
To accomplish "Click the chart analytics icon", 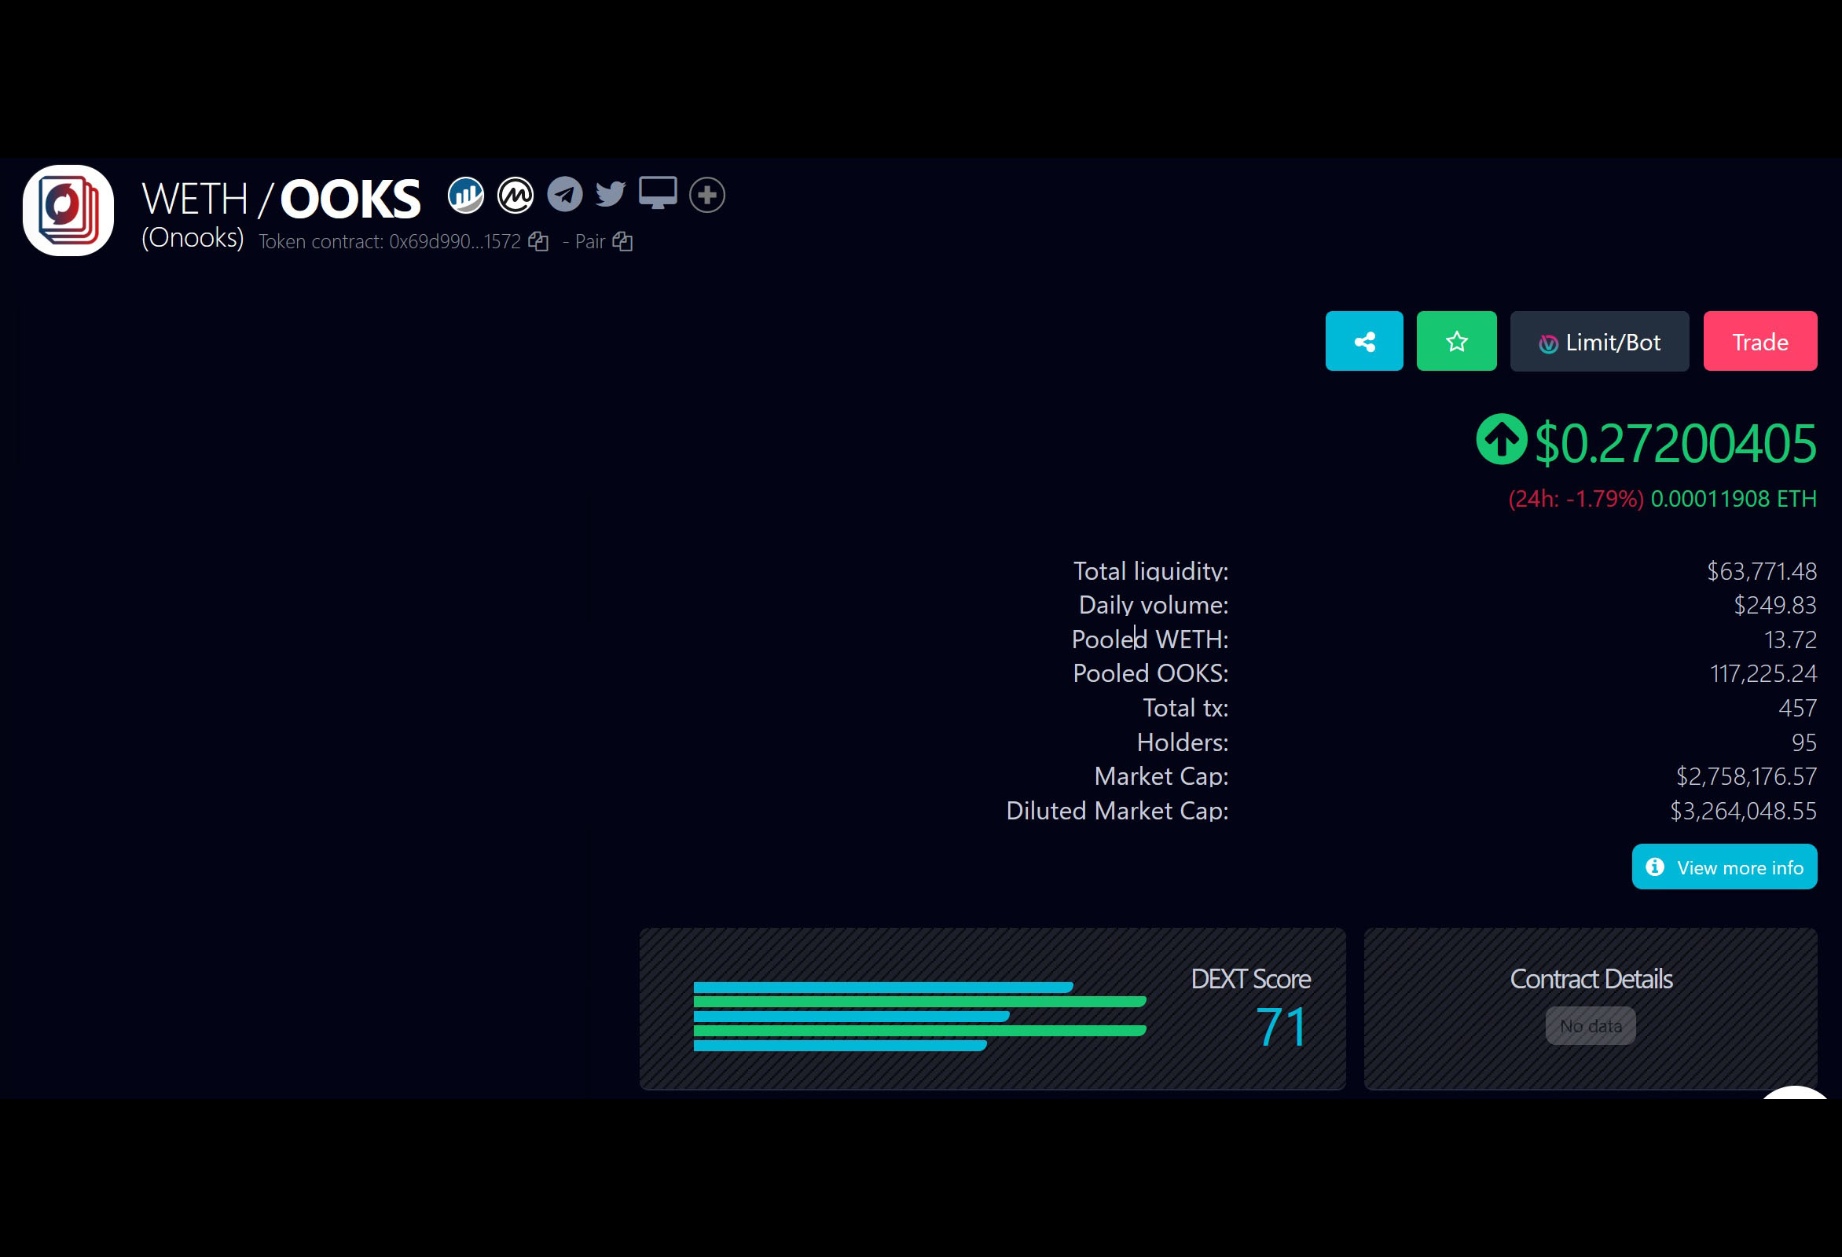I will pyautogui.click(x=464, y=195).
